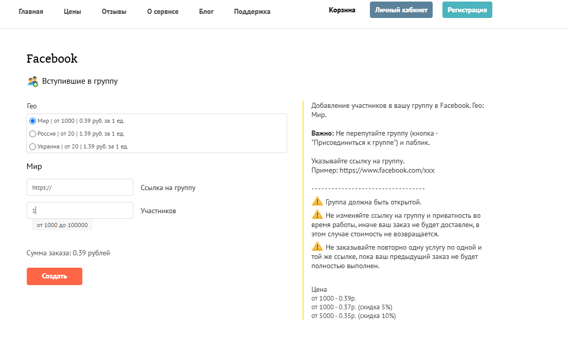Open the Отзывы menu item
Screen dimensions: 569x355
point(114,12)
